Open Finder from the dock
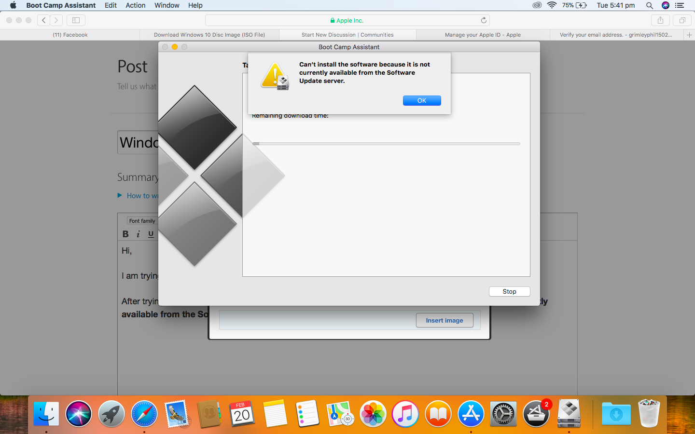Viewport: 695px width, 434px height. point(46,414)
